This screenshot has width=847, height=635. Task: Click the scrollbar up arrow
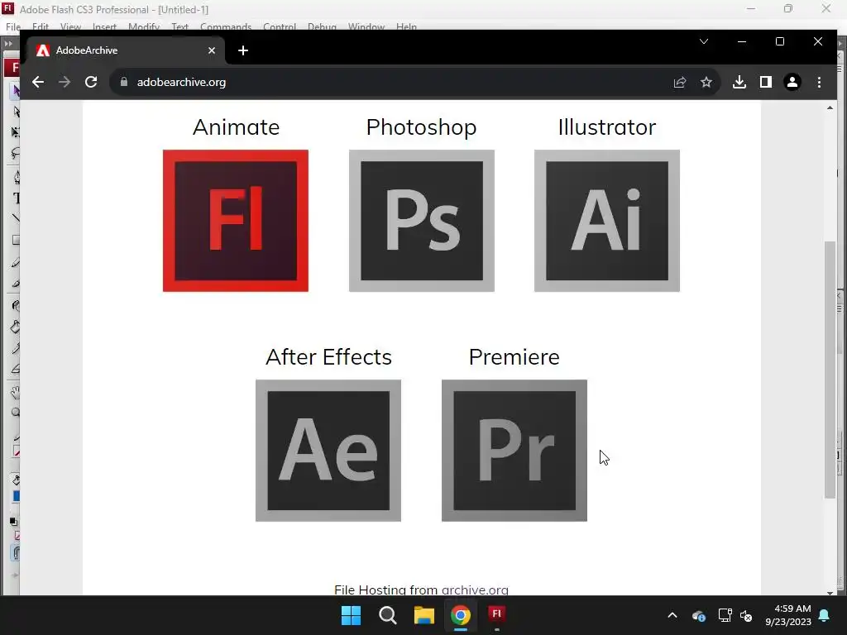click(x=830, y=108)
